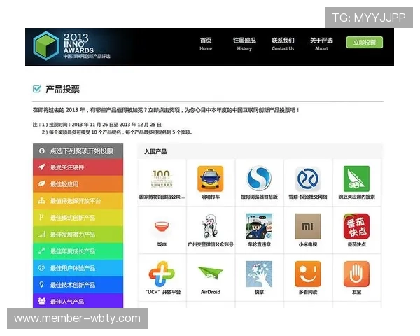Select the 友宝 orange hand icon

coord(356,274)
